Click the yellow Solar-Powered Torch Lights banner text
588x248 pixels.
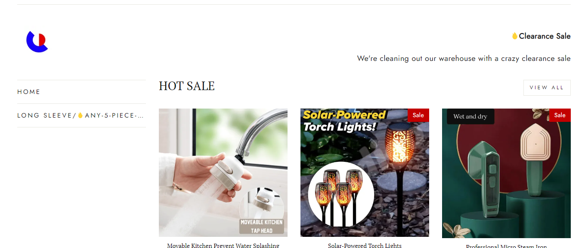tap(344, 121)
